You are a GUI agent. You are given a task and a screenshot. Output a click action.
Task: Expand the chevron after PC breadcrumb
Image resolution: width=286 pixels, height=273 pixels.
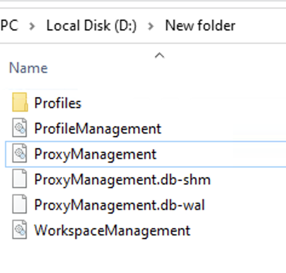(x=32, y=26)
